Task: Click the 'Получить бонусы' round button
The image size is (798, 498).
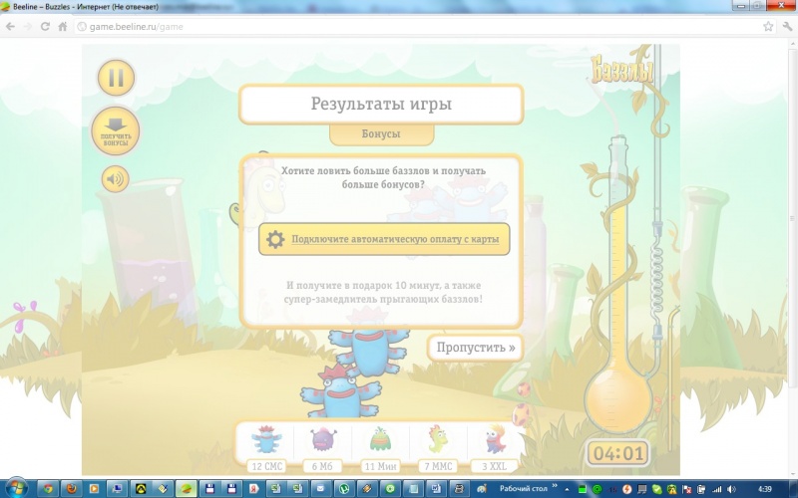Action: coord(116,129)
